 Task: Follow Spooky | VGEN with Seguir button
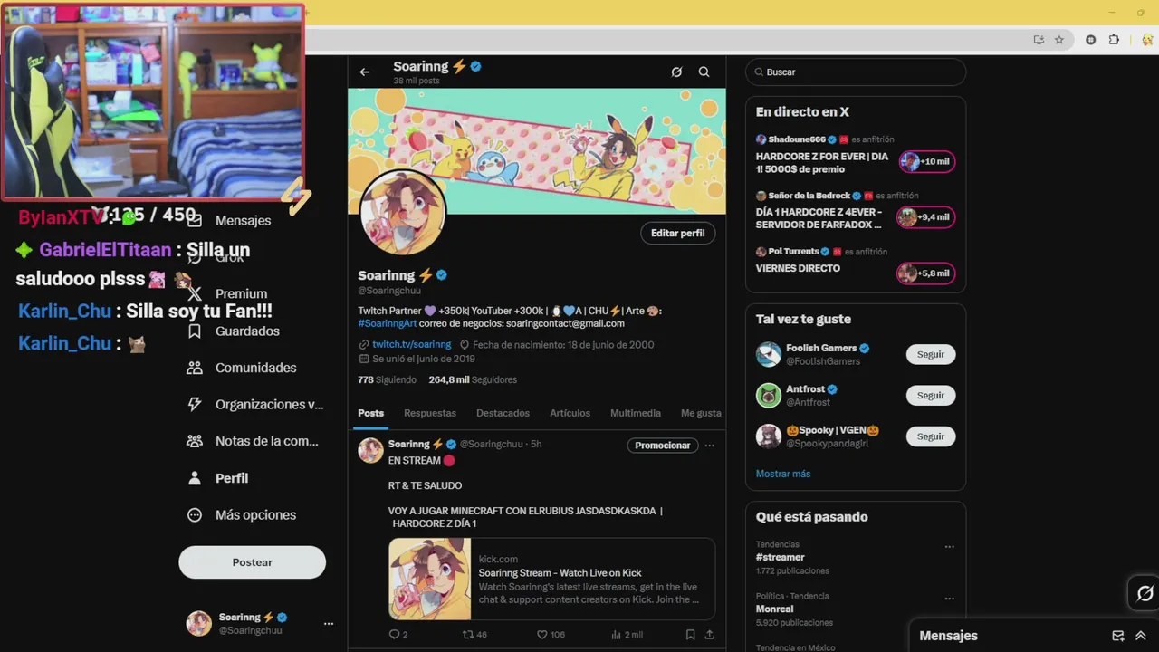pos(931,436)
